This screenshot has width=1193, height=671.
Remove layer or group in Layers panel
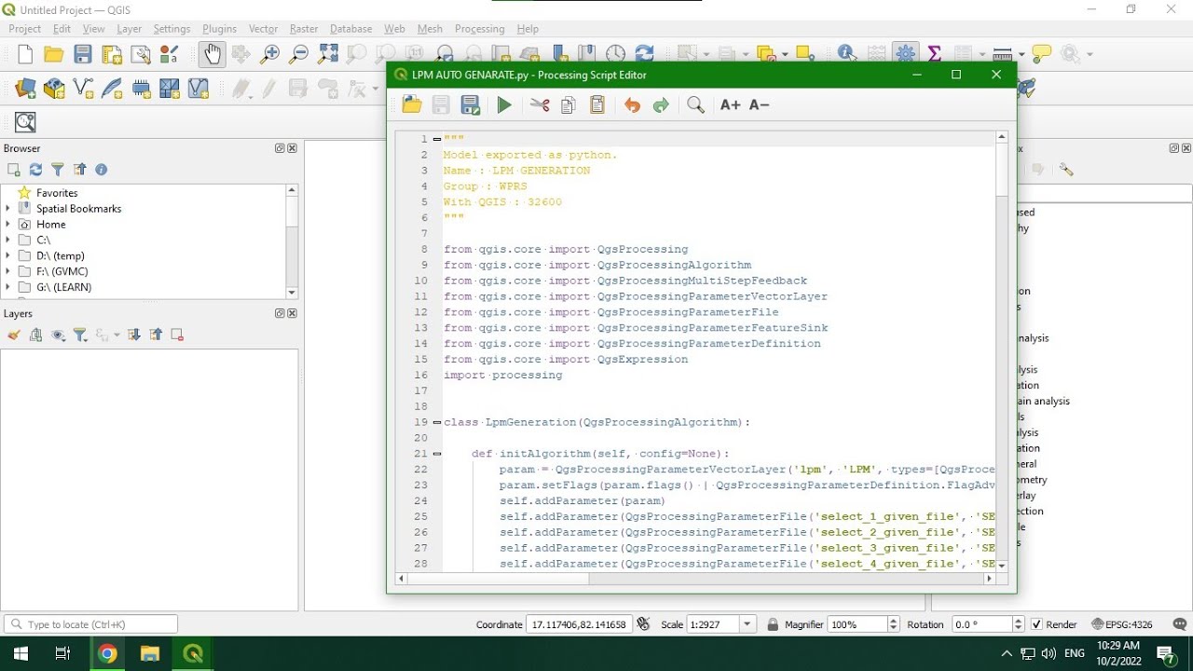[177, 335]
